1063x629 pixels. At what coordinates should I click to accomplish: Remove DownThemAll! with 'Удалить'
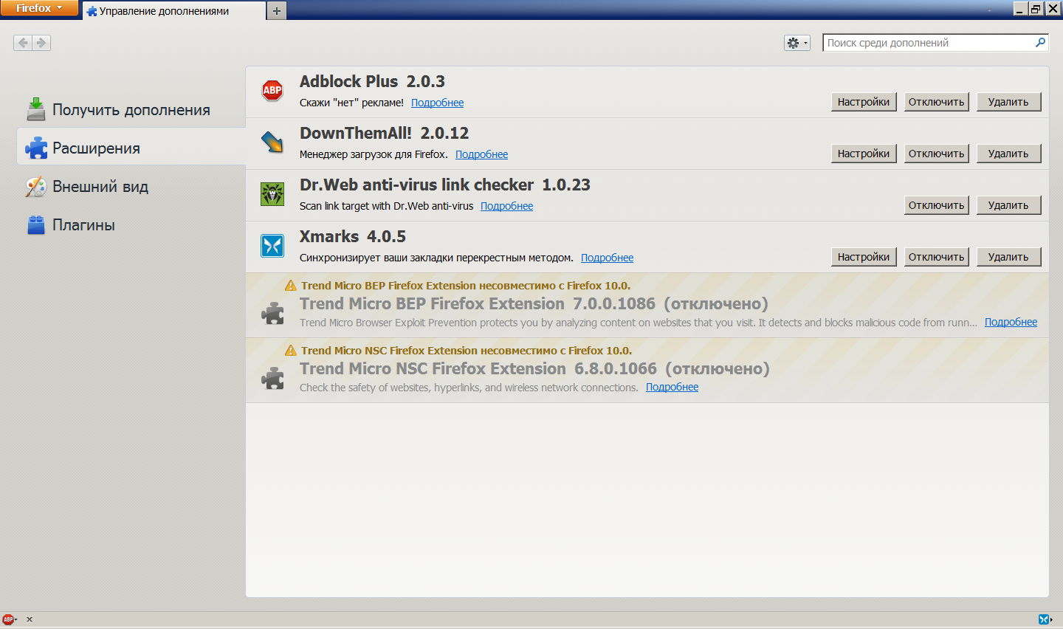(x=1008, y=154)
